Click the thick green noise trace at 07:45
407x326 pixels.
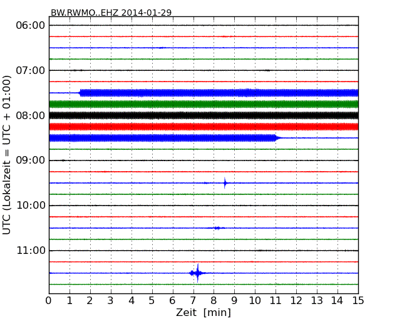pos(203,104)
